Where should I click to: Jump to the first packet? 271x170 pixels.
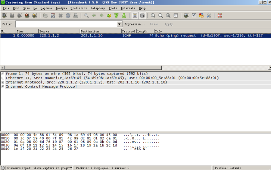pyautogui.click(x=116, y=16)
